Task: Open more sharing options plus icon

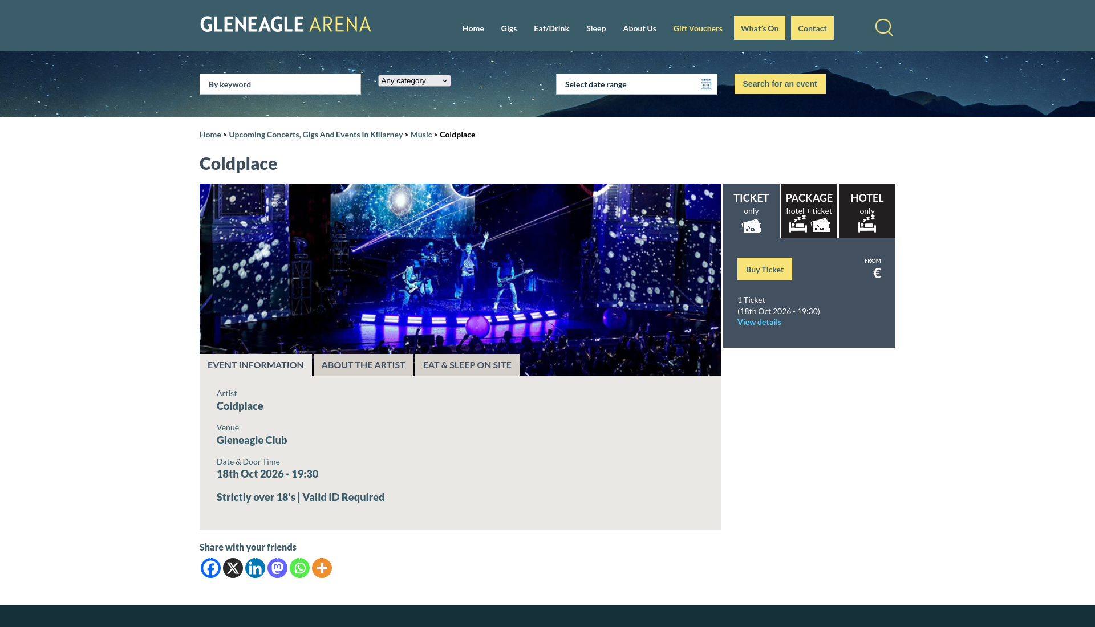Action: pyautogui.click(x=322, y=568)
